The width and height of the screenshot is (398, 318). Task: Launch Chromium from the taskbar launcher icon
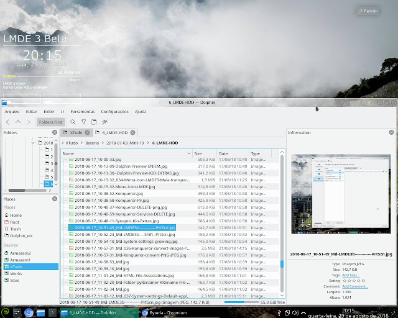click(x=29, y=312)
